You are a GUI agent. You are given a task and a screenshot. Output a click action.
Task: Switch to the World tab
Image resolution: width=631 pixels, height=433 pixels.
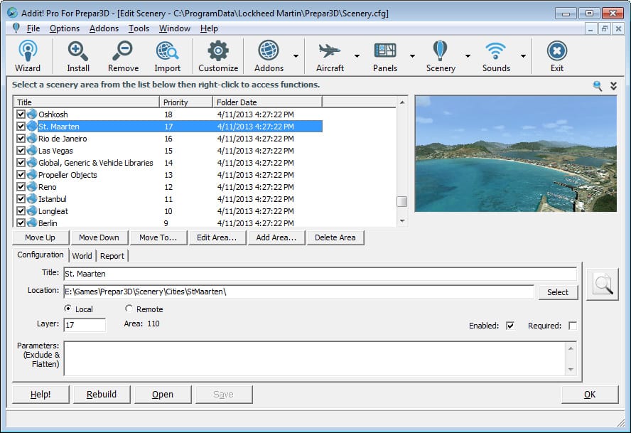click(x=82, y=256)
